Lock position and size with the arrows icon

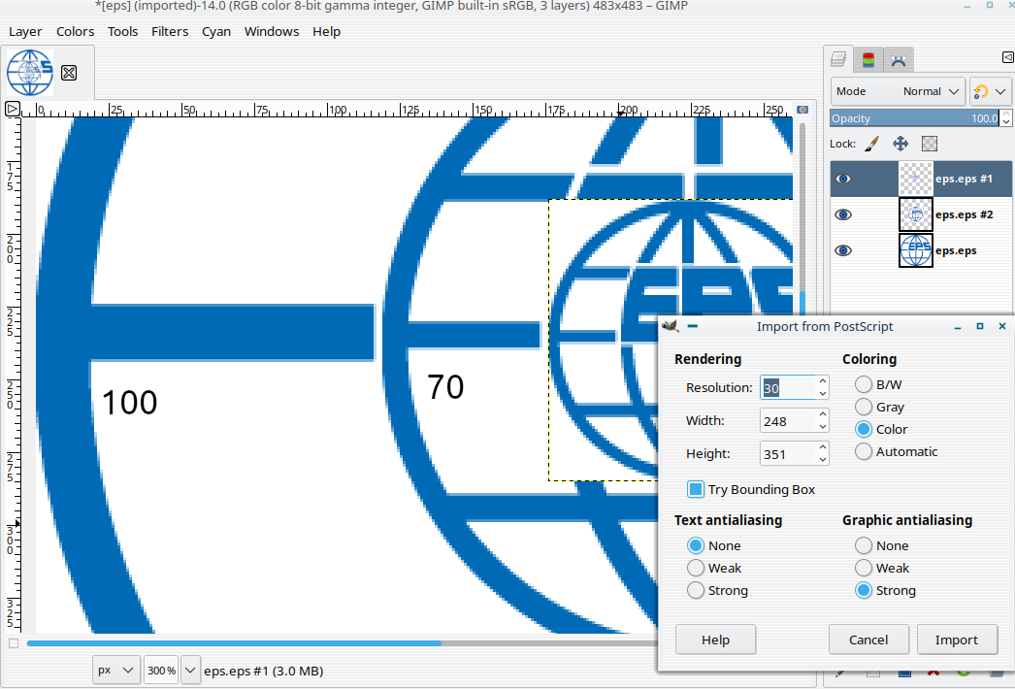pos(900,144)
